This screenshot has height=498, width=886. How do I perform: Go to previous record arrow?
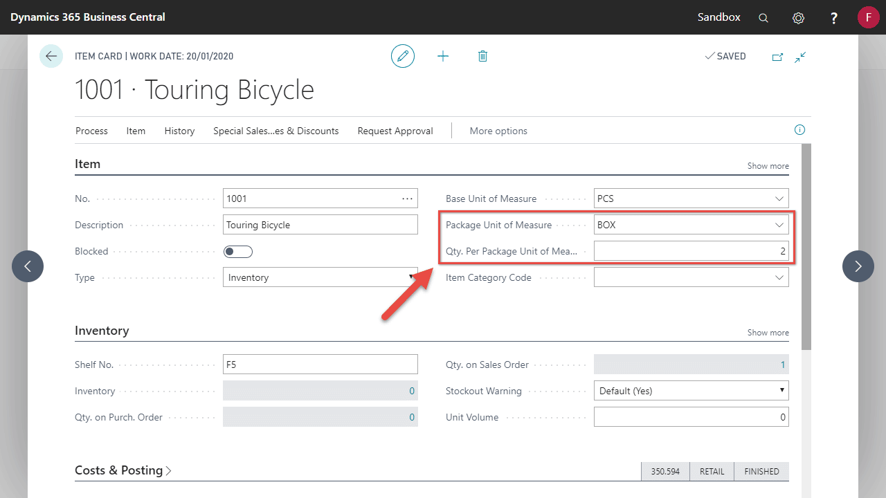coord(28,266)
